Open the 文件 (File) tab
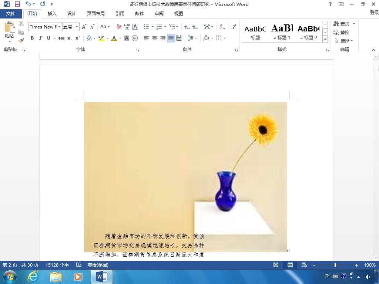 click(x=11, y=14)
